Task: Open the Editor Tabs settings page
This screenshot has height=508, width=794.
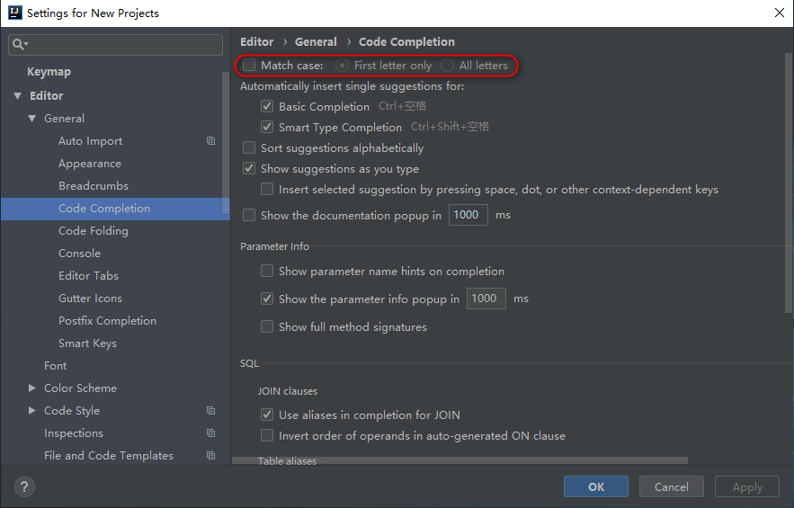Action: [x=88, y=275]
